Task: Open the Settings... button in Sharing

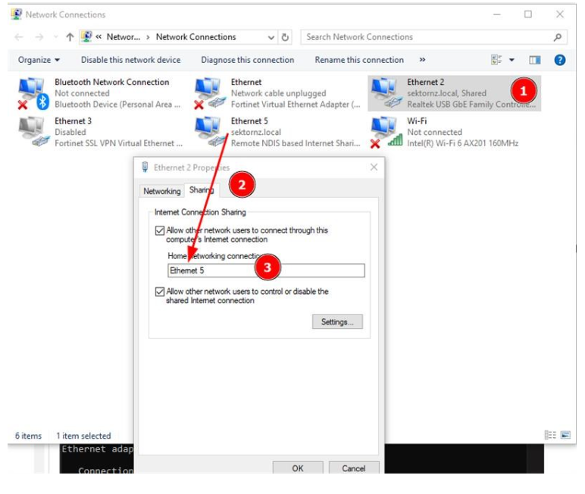Action: [x=337, y=321]
